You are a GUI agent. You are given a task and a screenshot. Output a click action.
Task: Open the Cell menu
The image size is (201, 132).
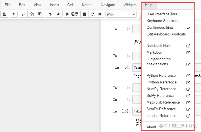coord(70,5)
